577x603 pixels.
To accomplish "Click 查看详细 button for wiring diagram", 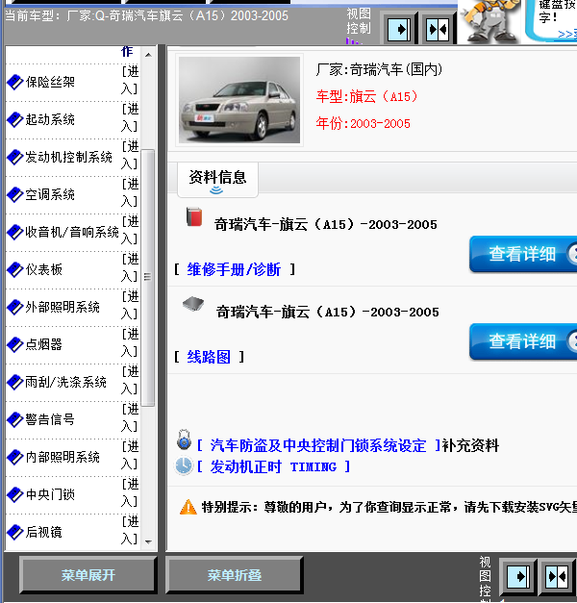I will click(523, 341).
